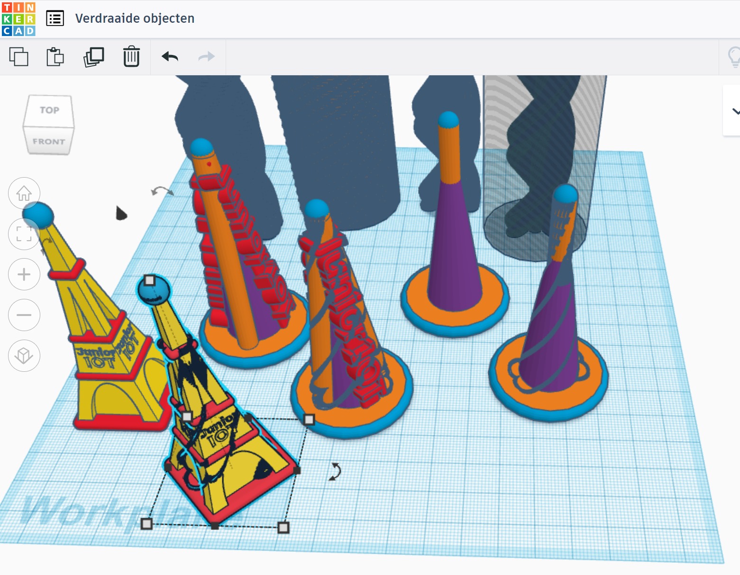Click the Home view icon
Viewport: 740px width, 575px height.
point(24,193)
